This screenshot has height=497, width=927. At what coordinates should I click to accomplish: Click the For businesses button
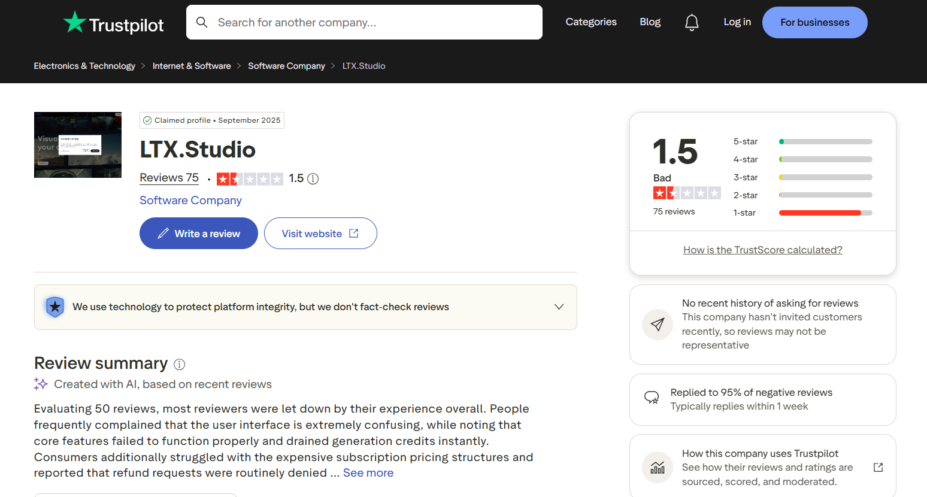click(814, 22)
